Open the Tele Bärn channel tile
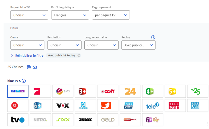This screenshot has height=129, width=209. [175, 105]
